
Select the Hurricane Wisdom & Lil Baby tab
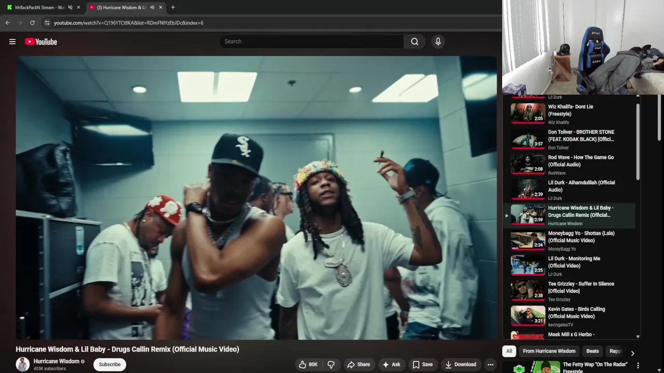pyautogui.click(x=125, y=7)
